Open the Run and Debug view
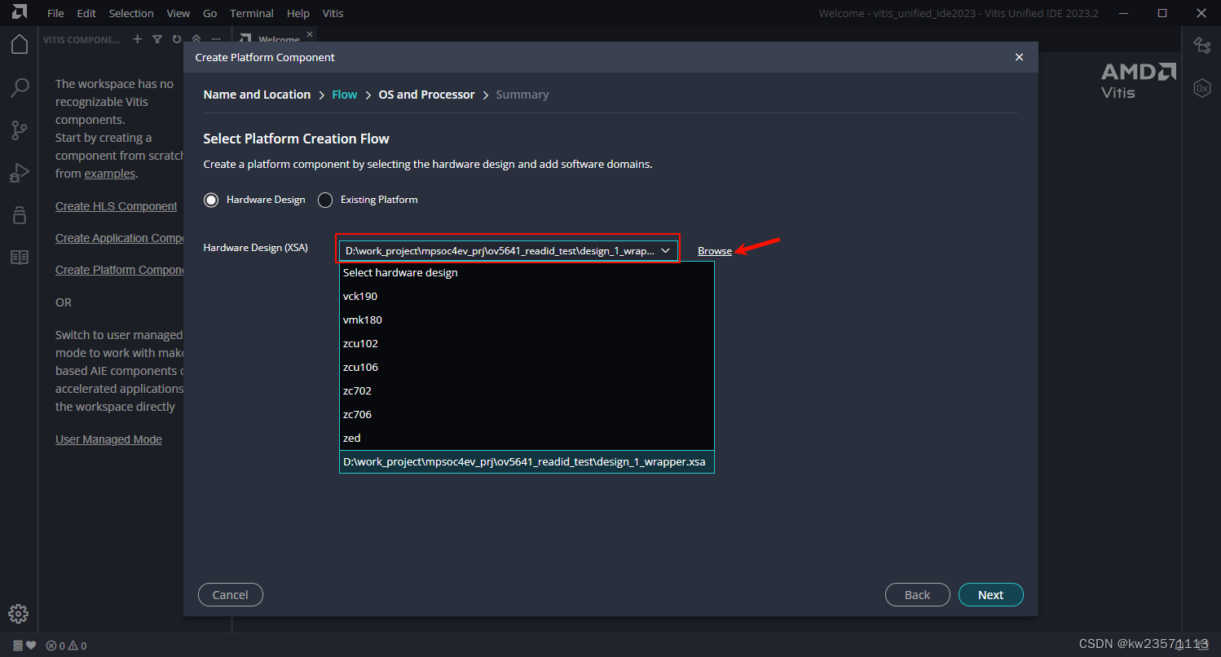This screenshot has height=657, width=1221. [x=20, y=173]
